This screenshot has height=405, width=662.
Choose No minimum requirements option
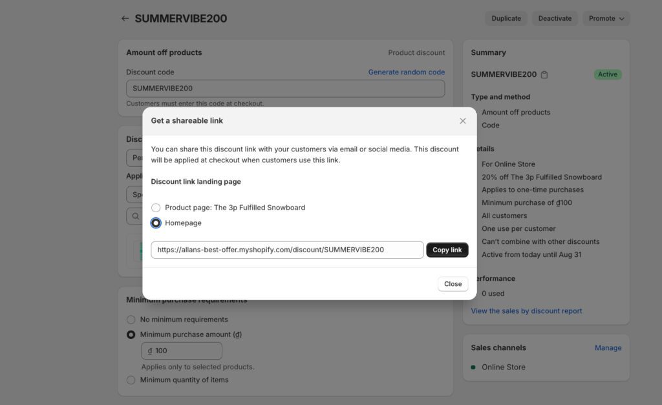(131, 320)
